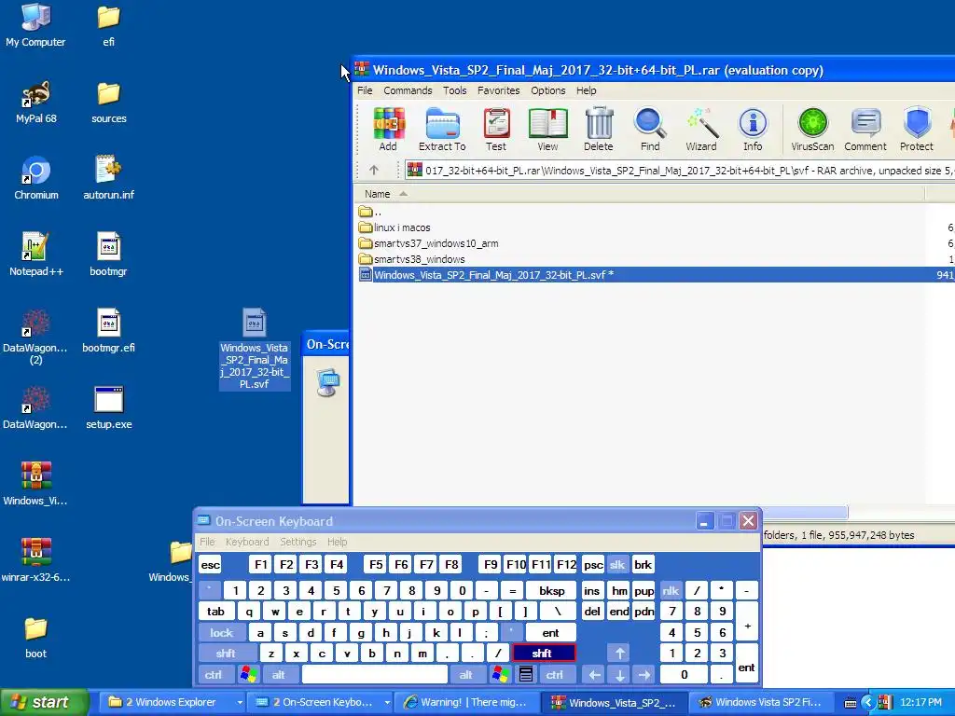This screenshot has height=716, width=955.
Task: Click the esc key on keyboard
Action: [x=211, y=565]
